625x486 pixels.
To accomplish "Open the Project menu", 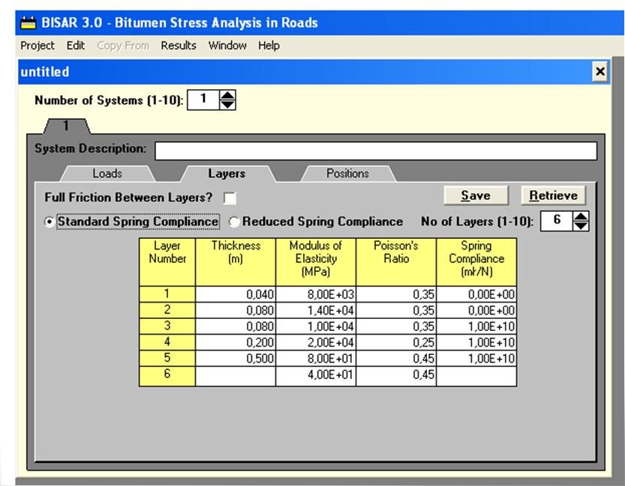I will [x=38, y=46].
